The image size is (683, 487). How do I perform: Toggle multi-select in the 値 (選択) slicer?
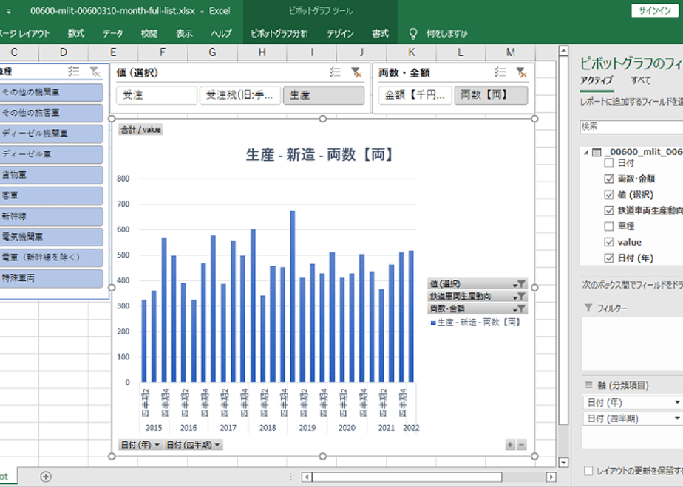pyautogui.click(x=335, y=72)
